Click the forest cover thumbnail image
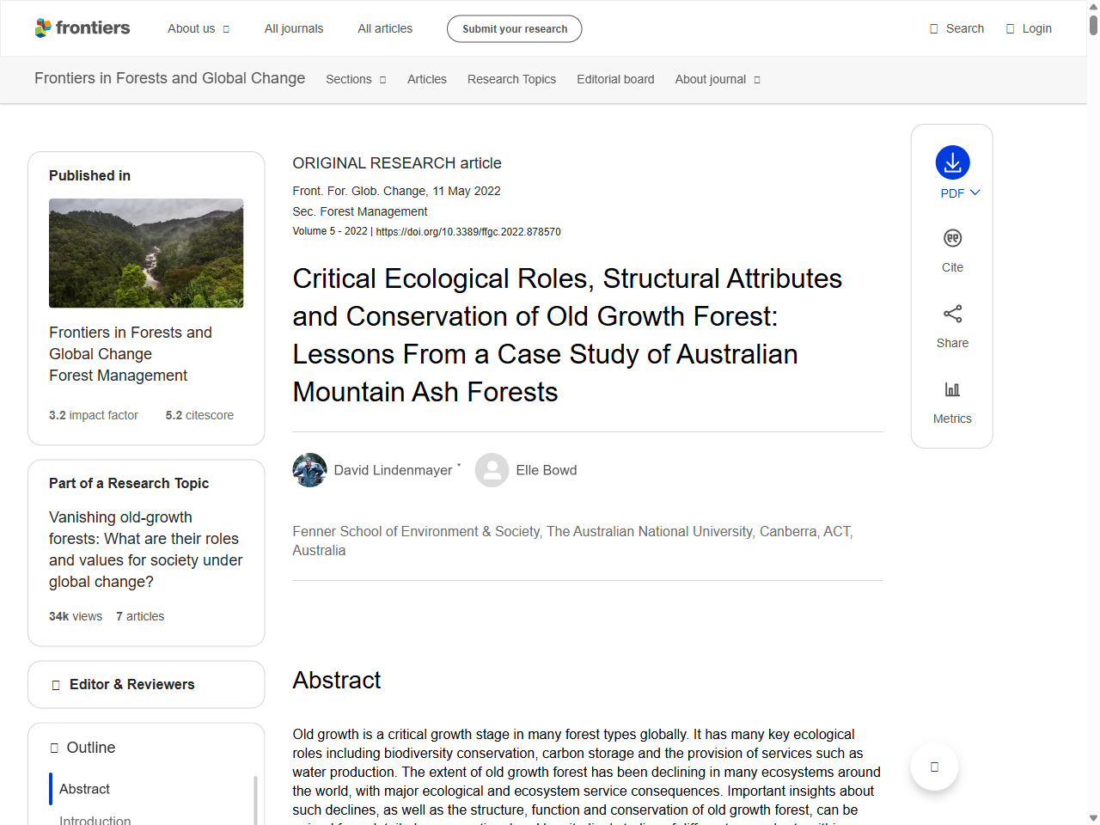1100x825 pixels. point(146,253)
